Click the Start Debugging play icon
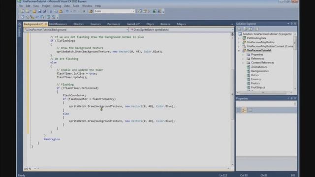Viewport: 315px width, 177px height. click(84, 11)
